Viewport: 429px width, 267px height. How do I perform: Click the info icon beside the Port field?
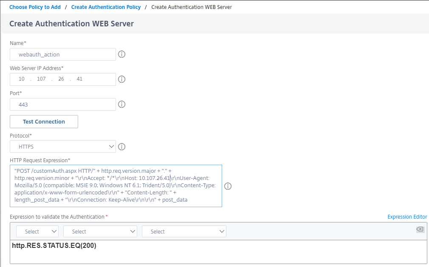pyautogui.click(x=122, y=104)
